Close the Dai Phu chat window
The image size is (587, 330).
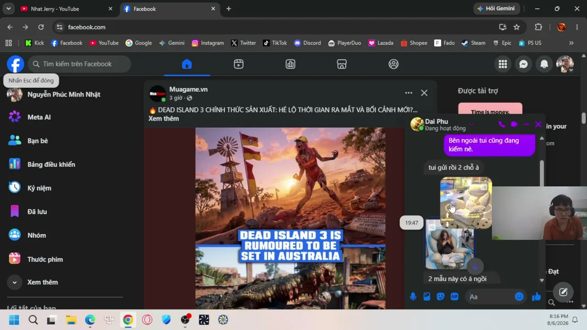(538, 124)
